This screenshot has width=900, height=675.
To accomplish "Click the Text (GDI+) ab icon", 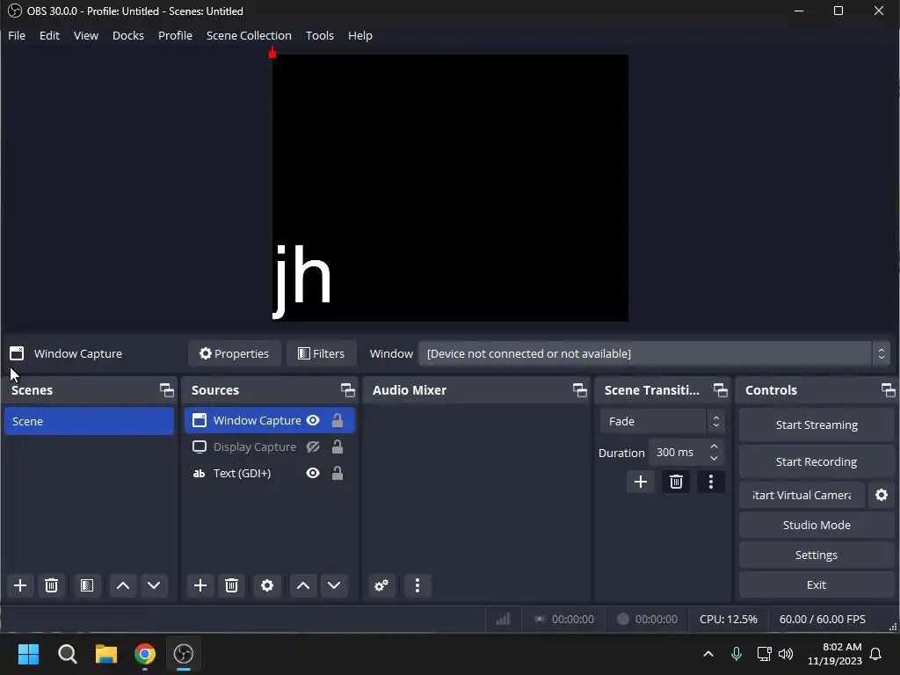I will [200, 473].
